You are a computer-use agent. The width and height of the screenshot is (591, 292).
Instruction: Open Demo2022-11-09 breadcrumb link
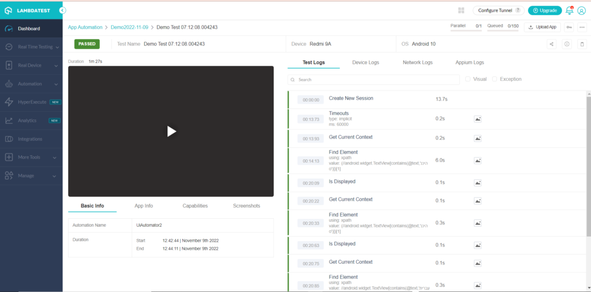tap(129, 27)
